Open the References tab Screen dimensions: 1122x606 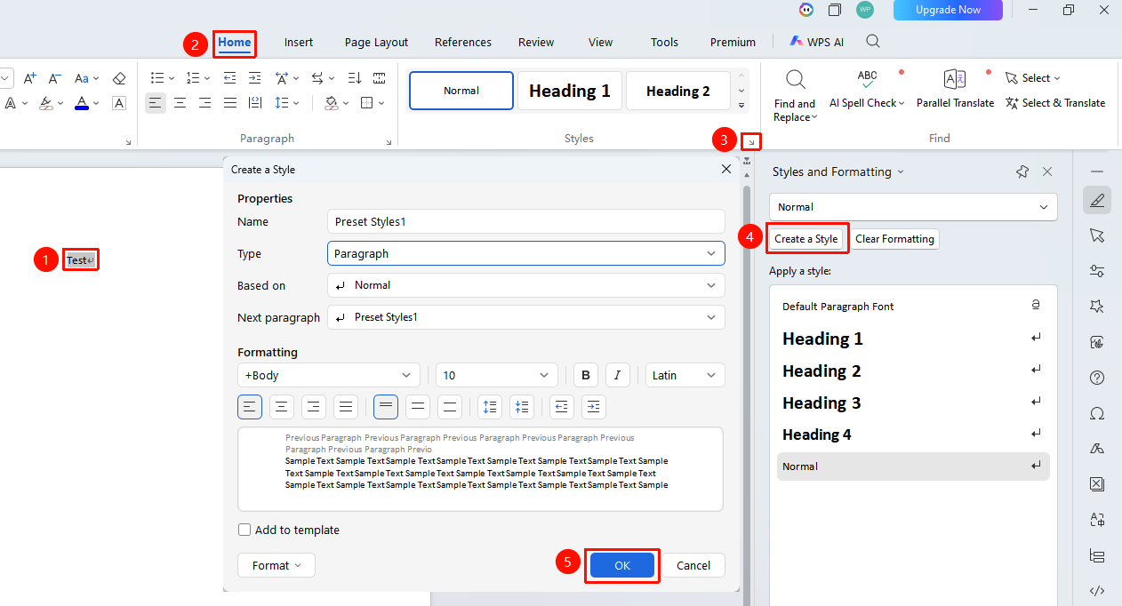point(463,42)
